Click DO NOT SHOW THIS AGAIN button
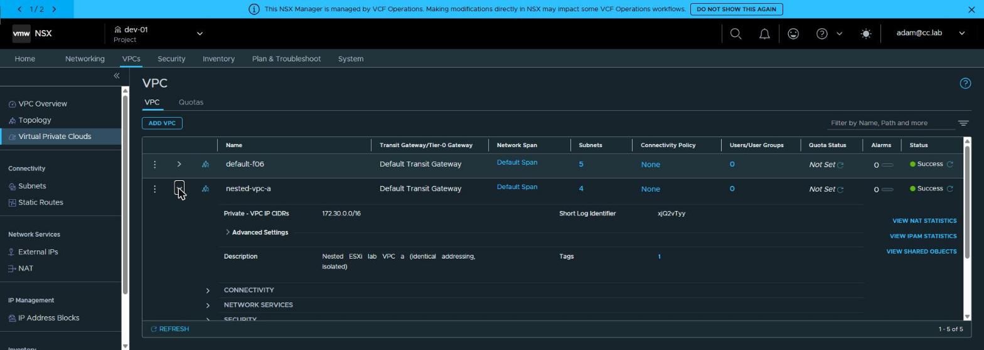Image resolution: width=984 pixels, height=350 pixels. click(x=737, y=9)
